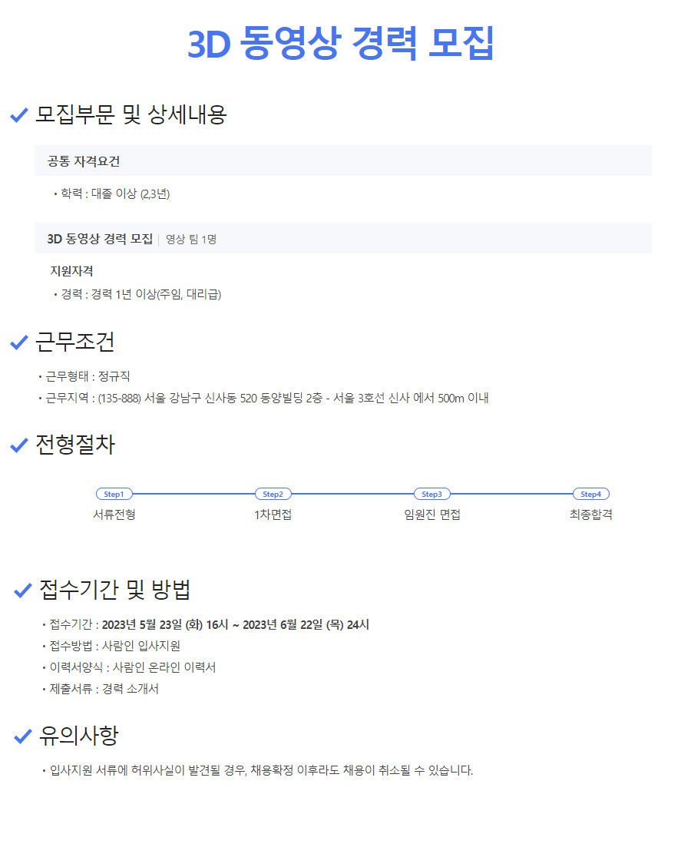This screenshot has height=857, width=681.
Task: Select the Step4 badge above 최종합격
Action: [590, 494]
